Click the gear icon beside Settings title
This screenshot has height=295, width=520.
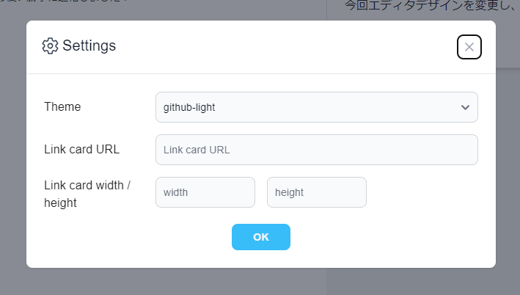pyautogui.click(x=50, y=45)
